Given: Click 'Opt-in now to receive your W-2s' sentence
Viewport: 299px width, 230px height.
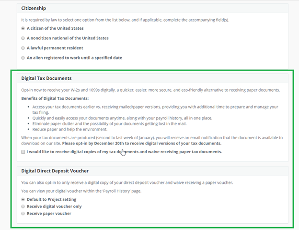Looking at the screenshot, I should click(150, 90).
